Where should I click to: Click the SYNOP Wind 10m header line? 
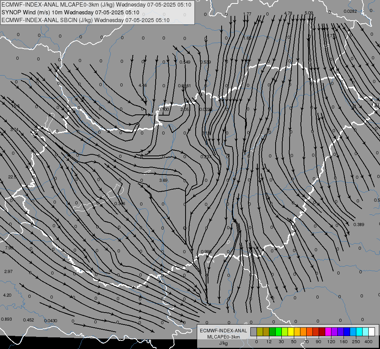[x=70, y=12]
